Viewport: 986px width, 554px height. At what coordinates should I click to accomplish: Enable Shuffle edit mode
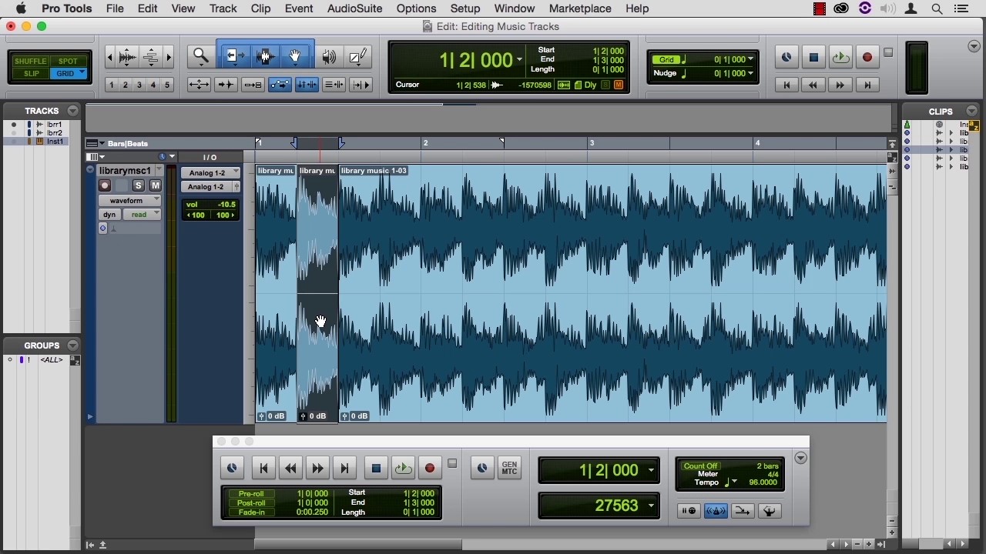click(x=31, y=61)
